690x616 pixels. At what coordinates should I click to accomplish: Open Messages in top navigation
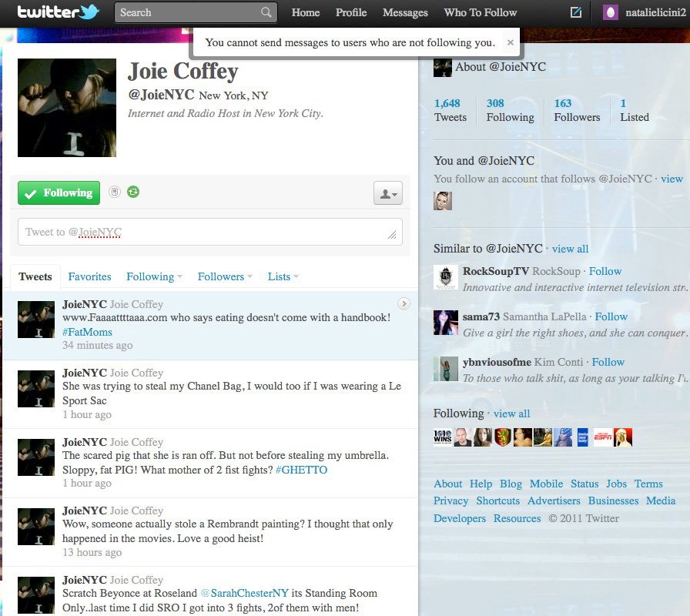click(405, 12)
